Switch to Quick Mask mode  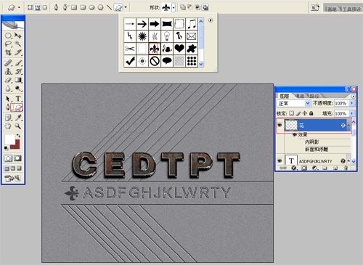[17, 158]
